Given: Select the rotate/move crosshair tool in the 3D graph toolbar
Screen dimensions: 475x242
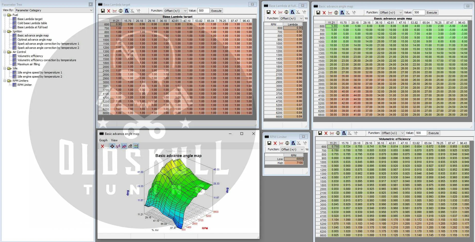Looking at the screenshot, I should [112, 146].
